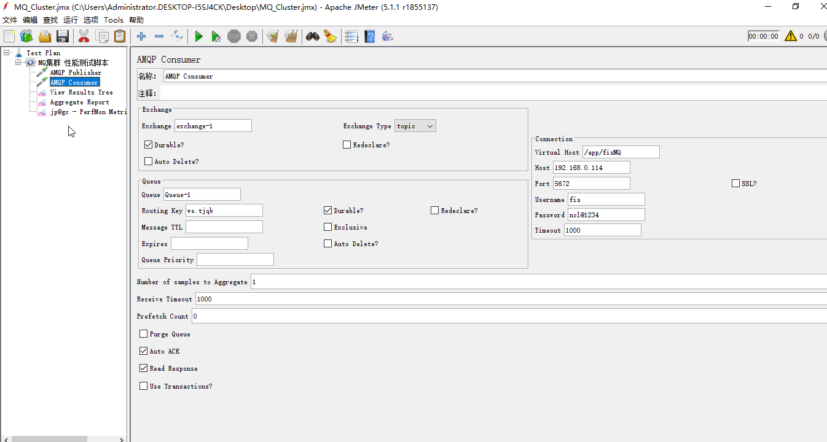Click the Paste clipboard icon
The height and width of the screenshot is (442, 827).
click(120, 36)
